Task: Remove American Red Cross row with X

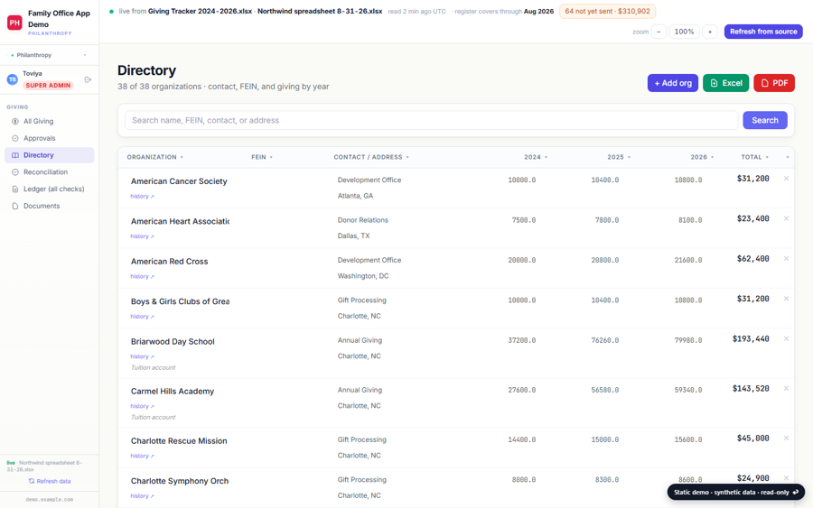Action: pyautogui.click(x=786, y=258)
